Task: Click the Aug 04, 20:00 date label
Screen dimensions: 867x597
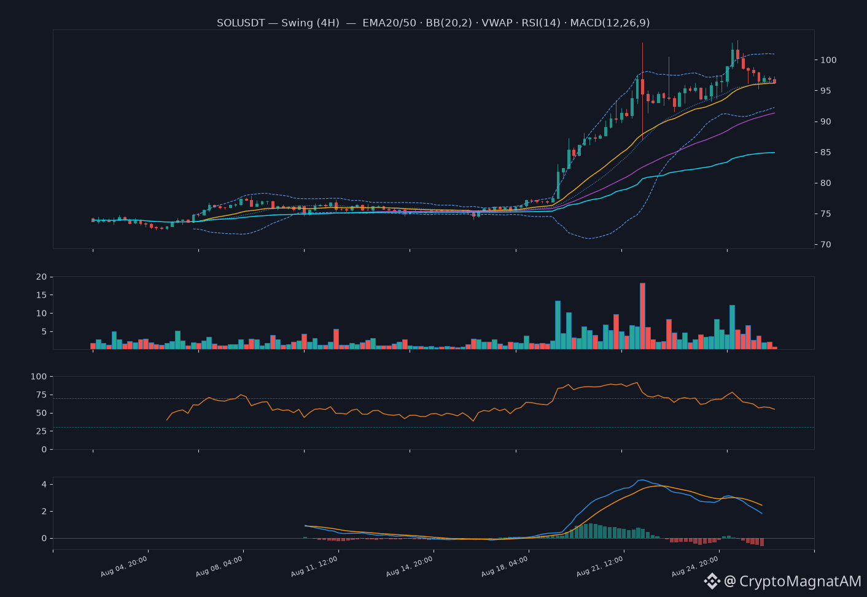Action: click(x=124, y=566)
